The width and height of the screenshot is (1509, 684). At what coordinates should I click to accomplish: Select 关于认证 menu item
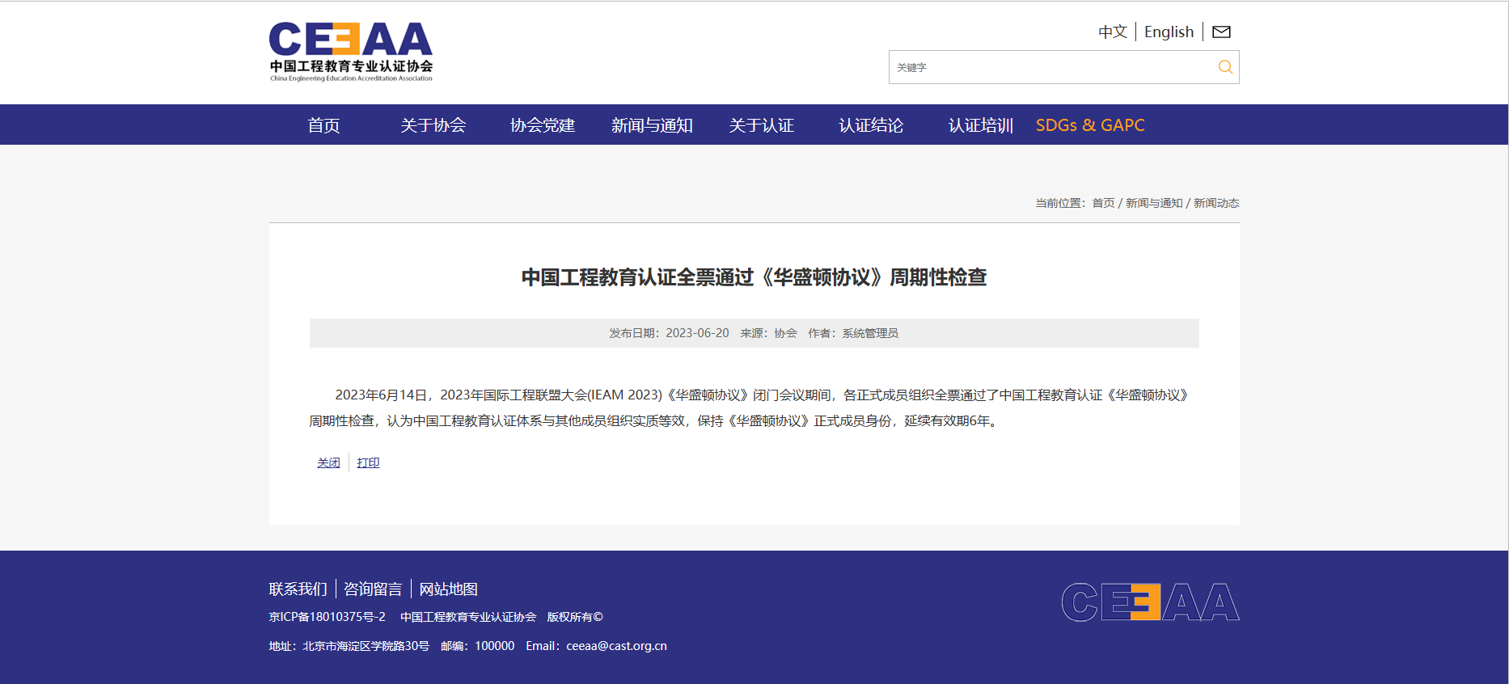point(761,125)
